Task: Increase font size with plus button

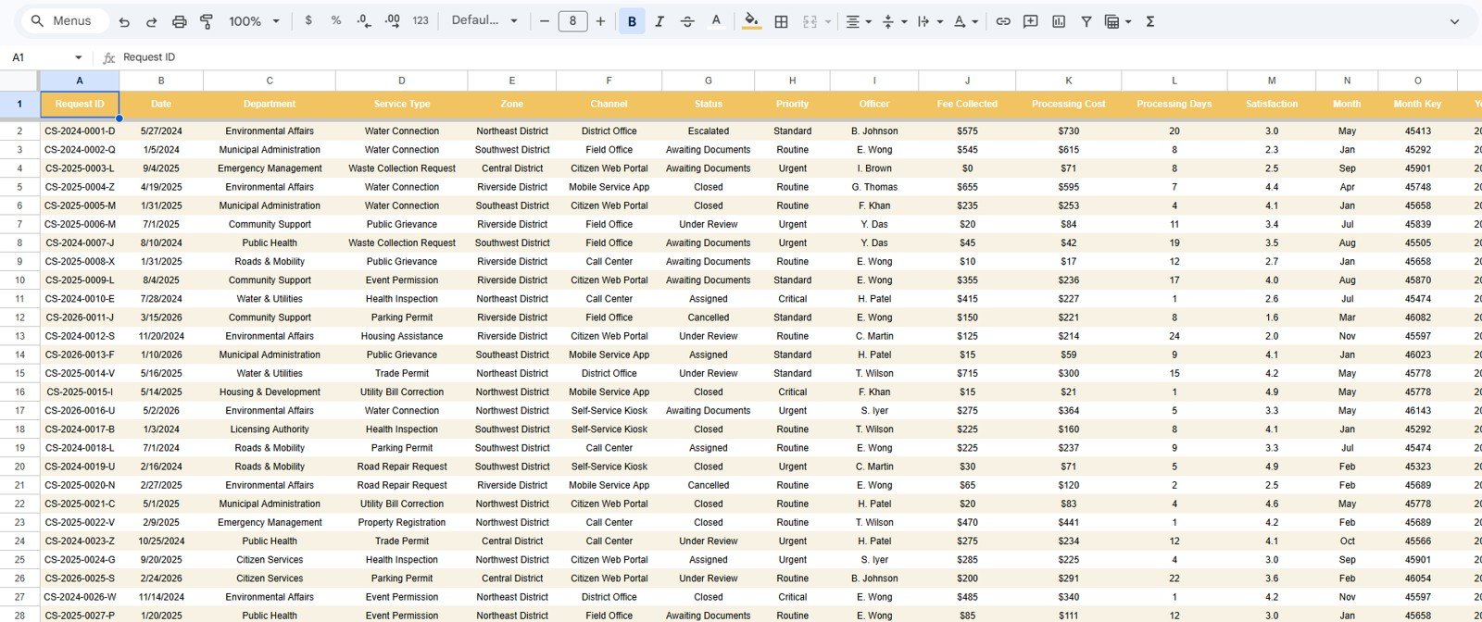Action: click(600, 20)
